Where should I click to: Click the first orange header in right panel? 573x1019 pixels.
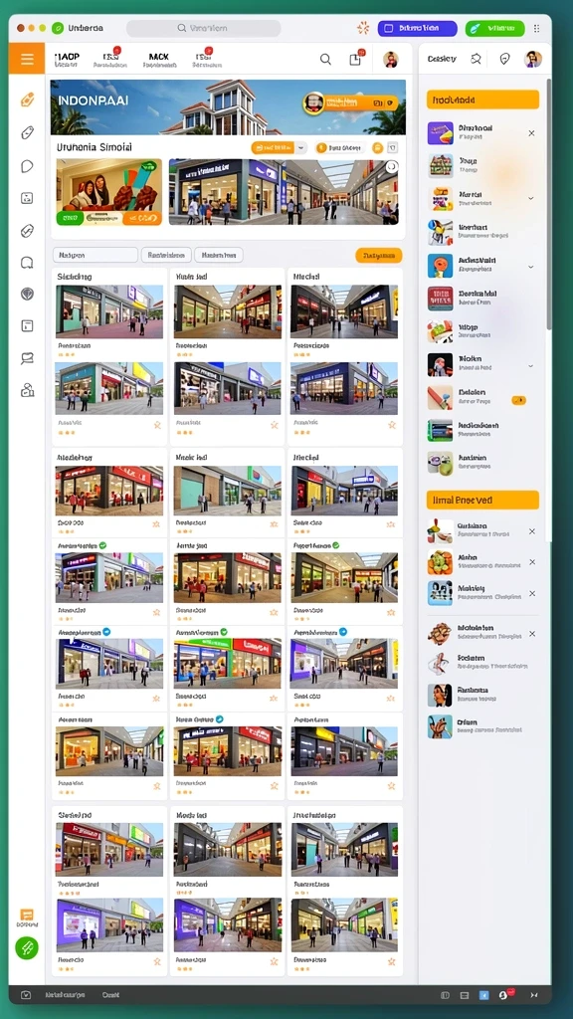pos(482,100)
